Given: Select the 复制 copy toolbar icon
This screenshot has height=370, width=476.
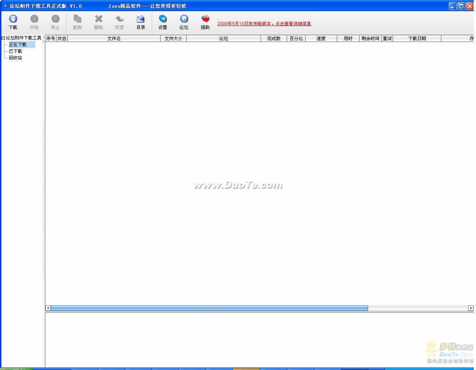Looking at the screenshot, I should click(x=77, y=19).
